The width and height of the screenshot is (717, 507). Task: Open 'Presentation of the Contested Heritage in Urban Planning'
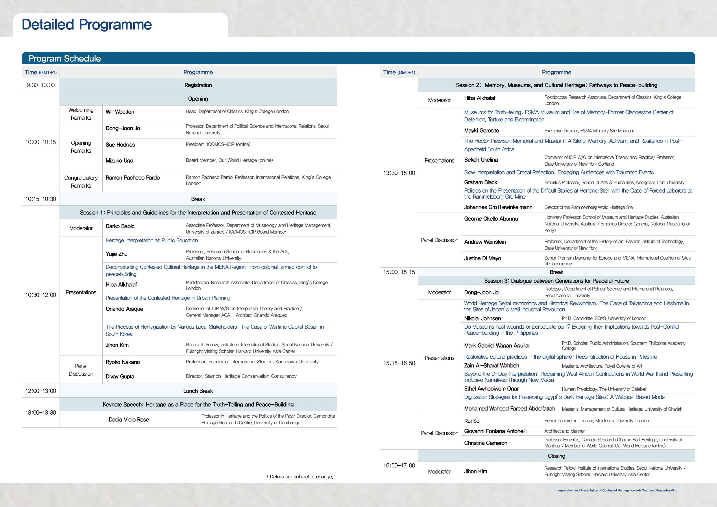pos(168,298)
